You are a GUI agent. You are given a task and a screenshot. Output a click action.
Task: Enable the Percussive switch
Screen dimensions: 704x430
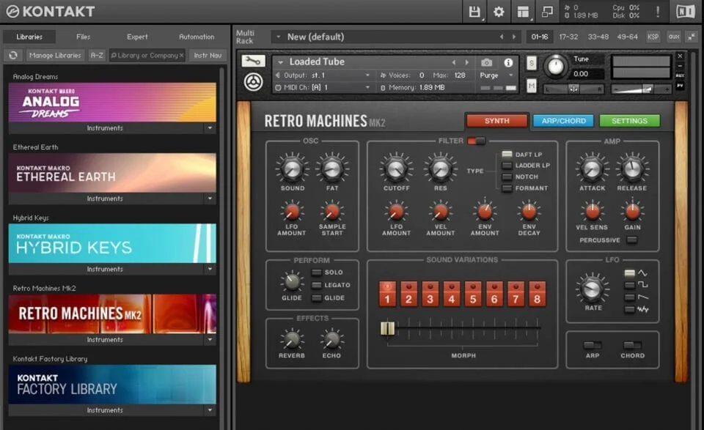click(631, 240)
